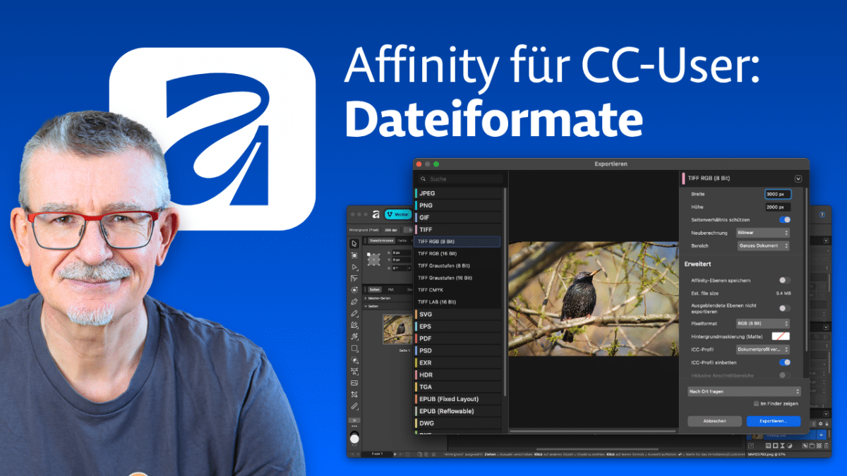
Task: Toggle Seitenverhältnis schützen switch
Action: [x=784, y=220]
